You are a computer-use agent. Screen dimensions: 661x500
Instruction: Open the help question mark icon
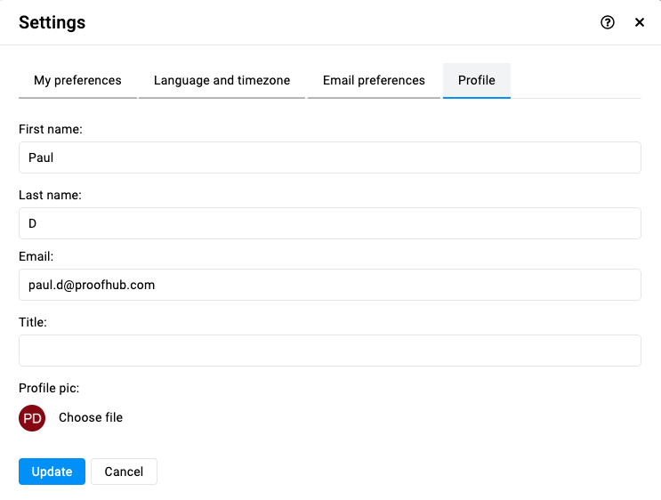[x=607, y=22]
